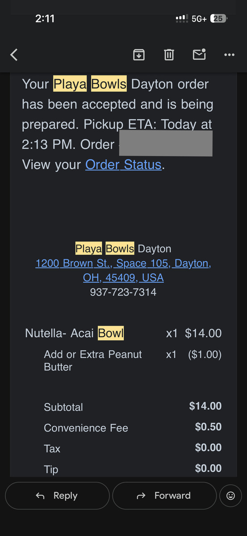Tap the Convenience Fee row
247x536 pixels.
coord(133,427)
